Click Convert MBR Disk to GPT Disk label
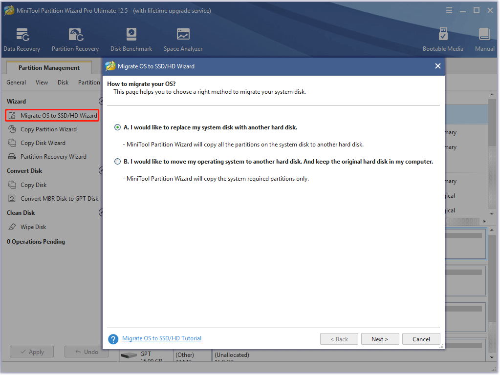 (59, 199)
